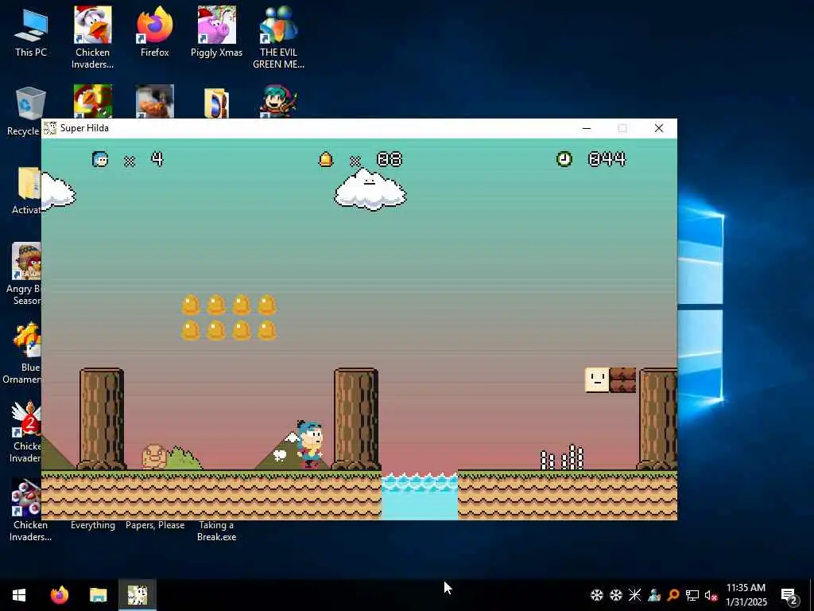Close the Super Hilda window
Screen dimensions: 814x611
tap(659, 128)
